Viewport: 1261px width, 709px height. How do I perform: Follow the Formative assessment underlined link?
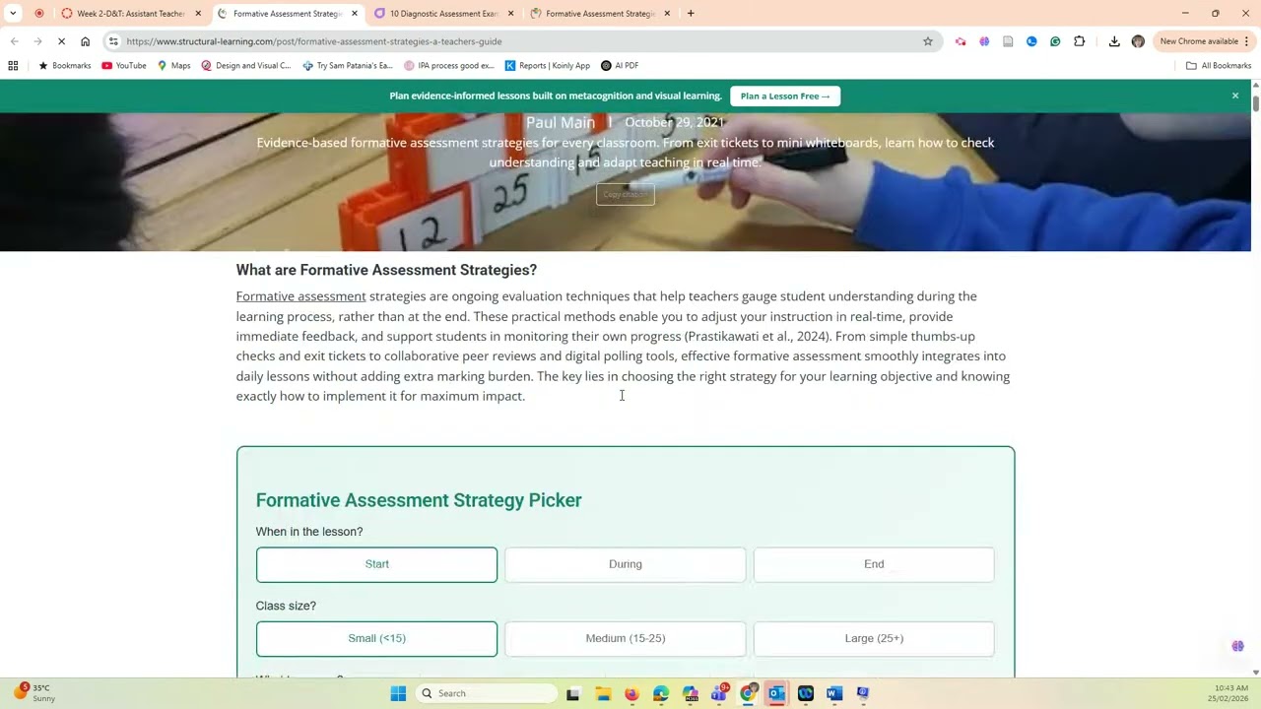300,296
